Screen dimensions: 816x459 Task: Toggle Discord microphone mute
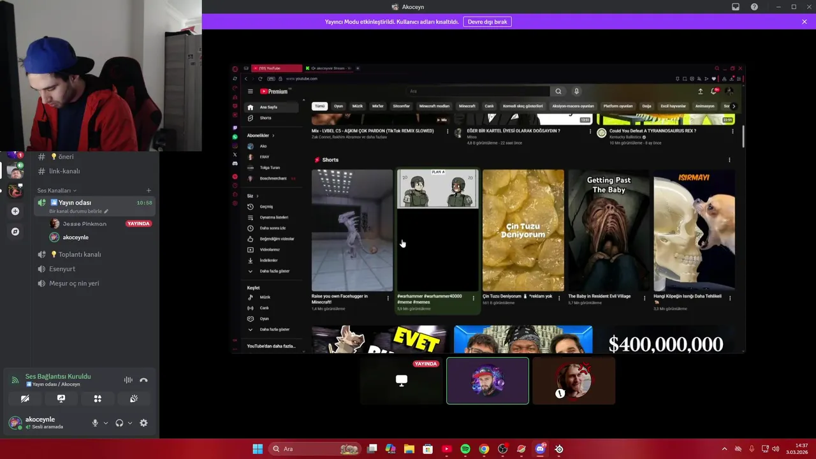95,423
